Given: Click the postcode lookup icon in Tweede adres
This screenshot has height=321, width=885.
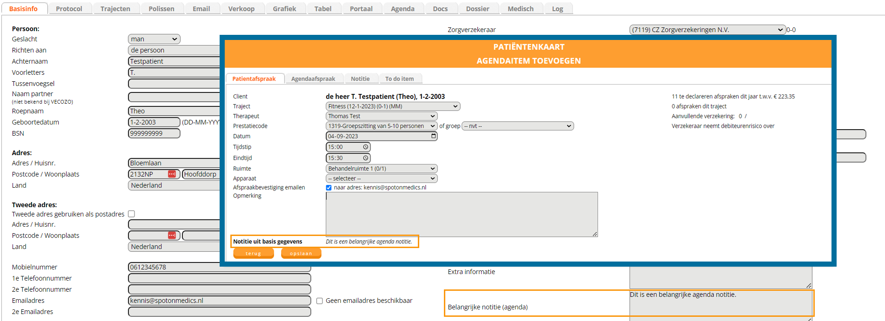Looking at the screenshot, I should point(172,236).
